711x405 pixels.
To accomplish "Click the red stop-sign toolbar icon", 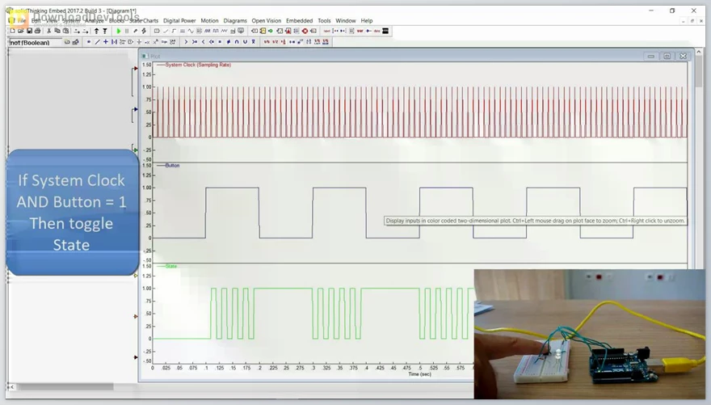I will [305, 31].
